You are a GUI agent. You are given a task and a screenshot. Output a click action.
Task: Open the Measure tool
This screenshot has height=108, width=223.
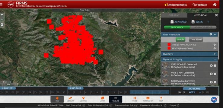70,99
